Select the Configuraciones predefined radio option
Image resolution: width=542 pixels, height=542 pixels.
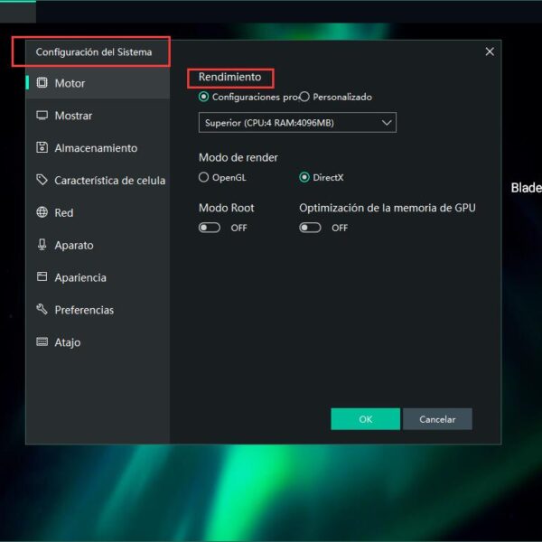pos(204,97)
